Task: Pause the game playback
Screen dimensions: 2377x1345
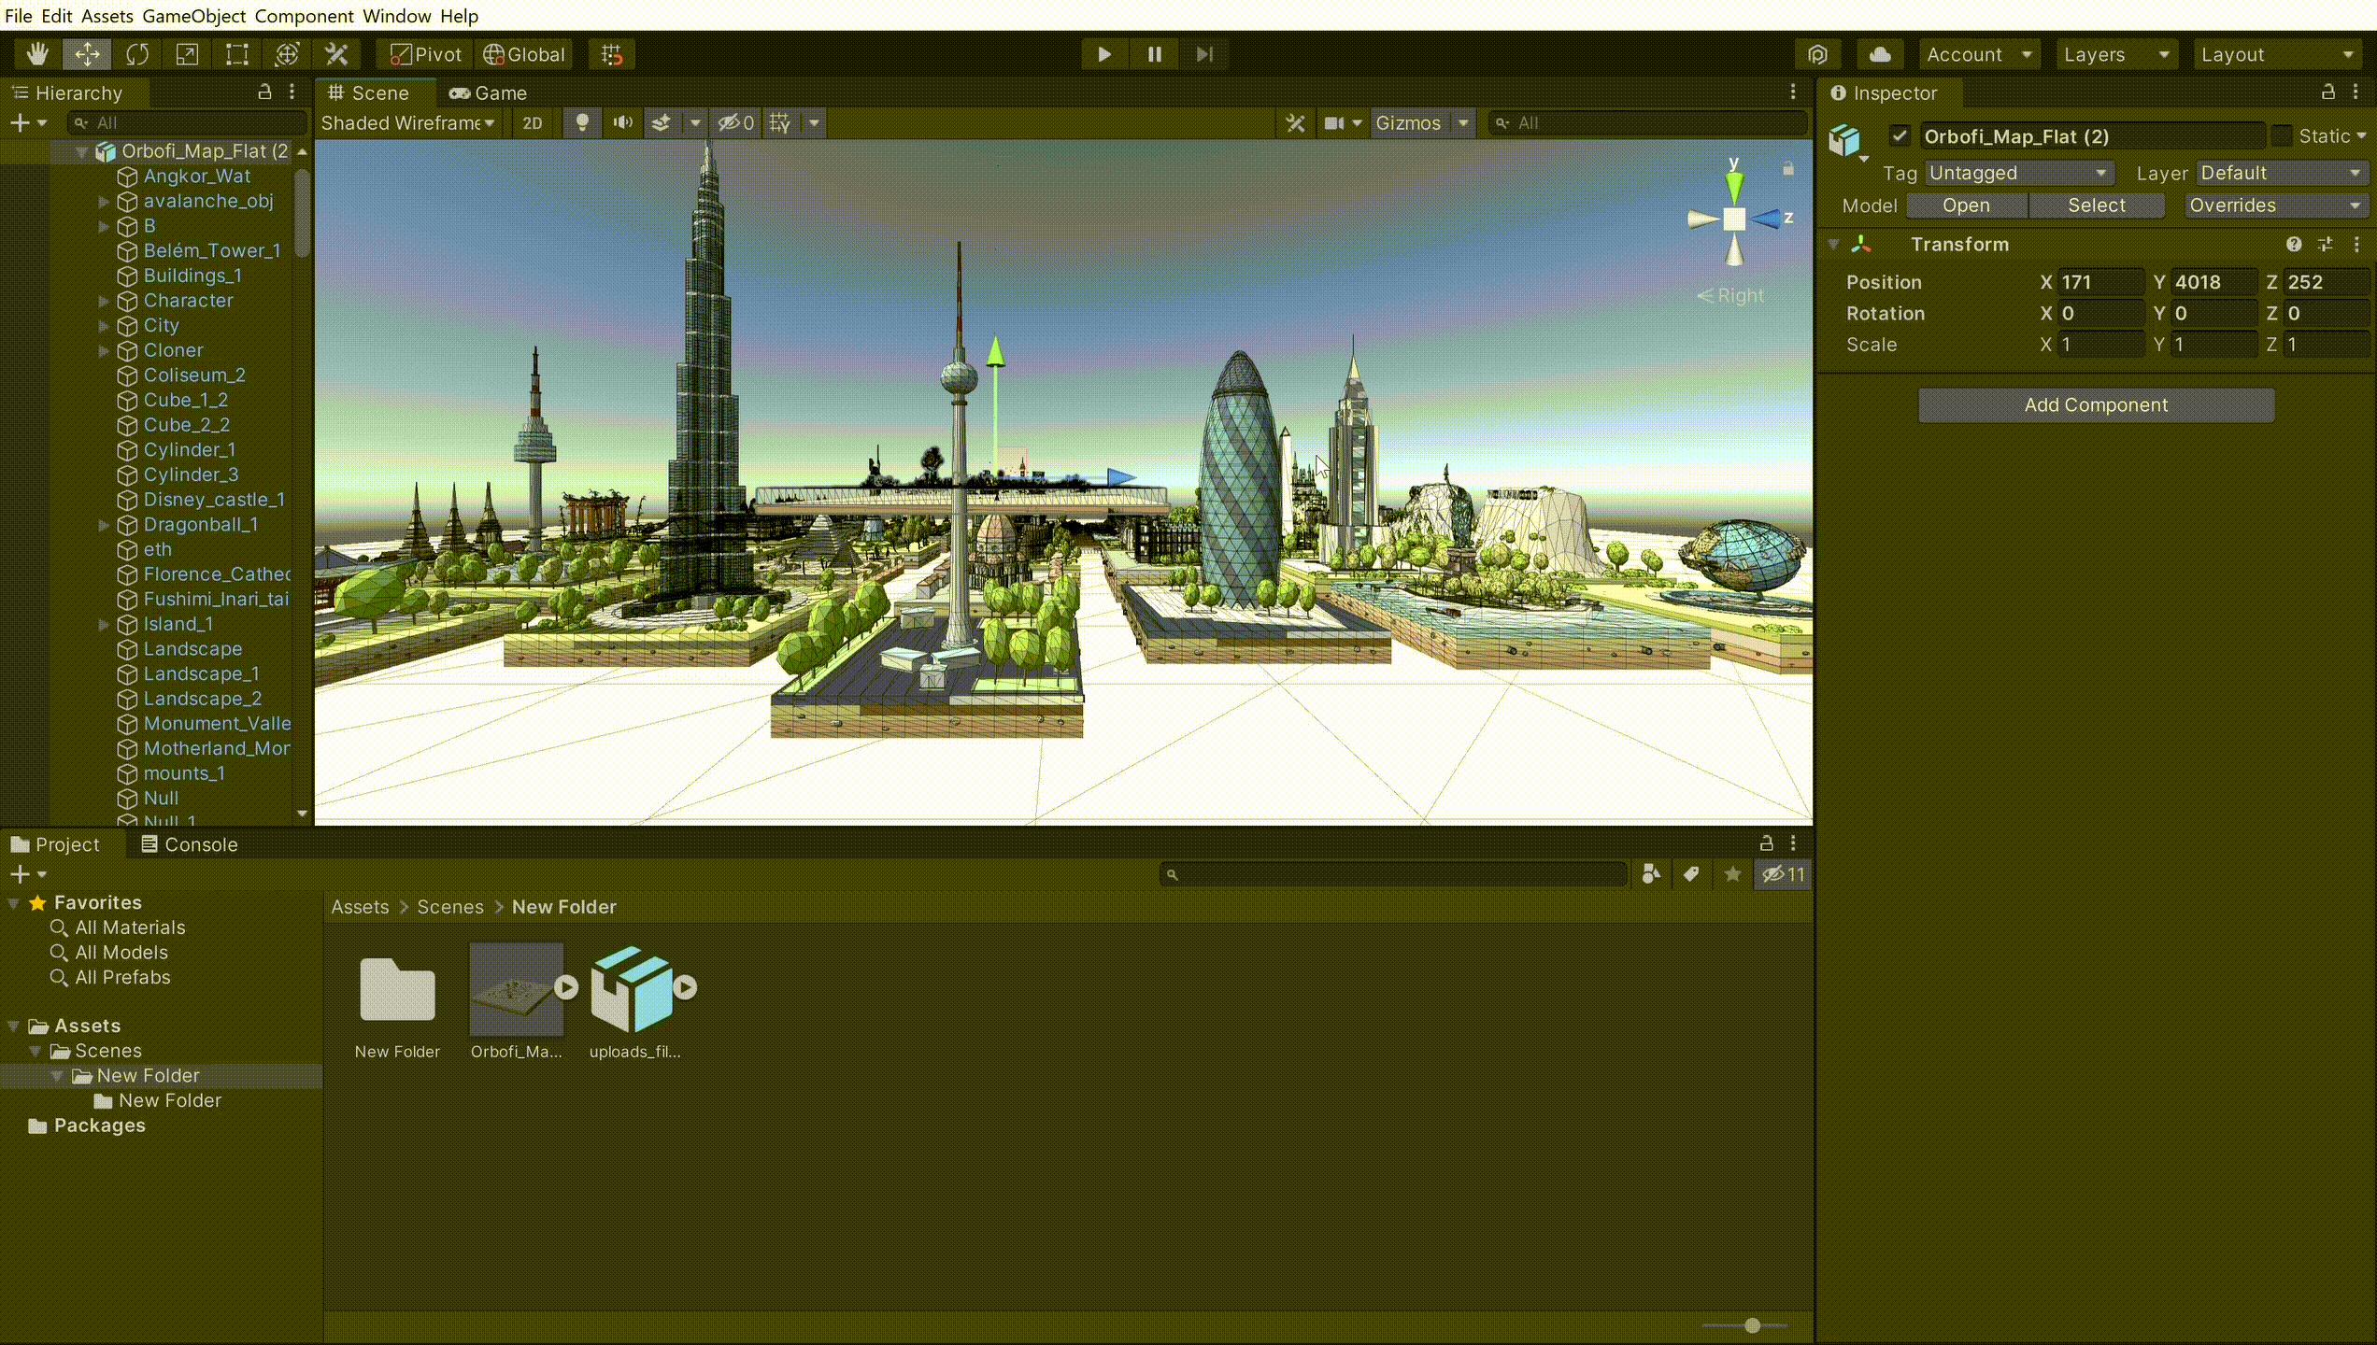Action: pyautogui.click(x=1155, y=54)
